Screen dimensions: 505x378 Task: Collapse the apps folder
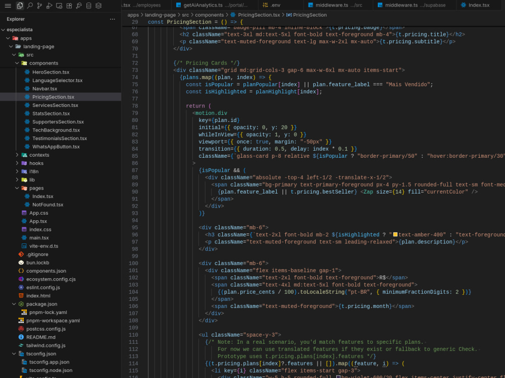[8, 38]
